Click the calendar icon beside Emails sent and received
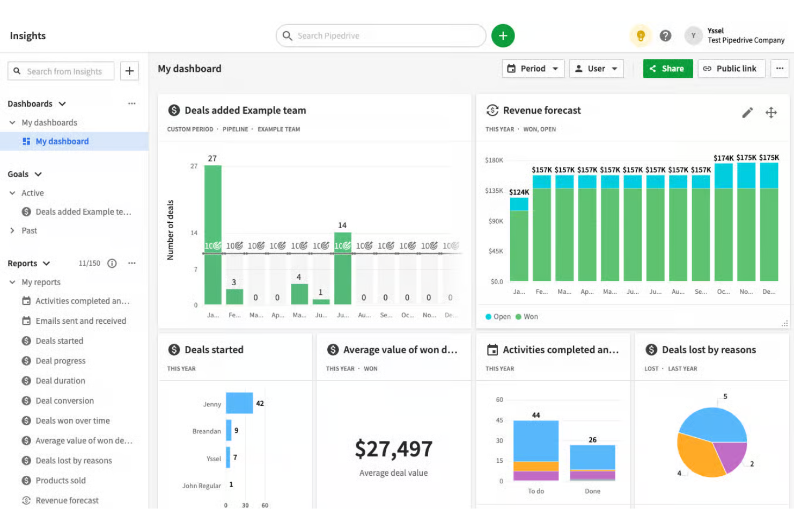Image resolution: width=794 pixels, height=530 pixels. pos(26,321)
